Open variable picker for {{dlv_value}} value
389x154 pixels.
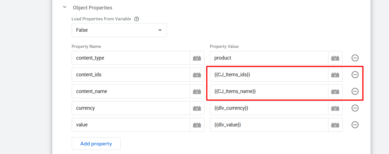[335, 125]
